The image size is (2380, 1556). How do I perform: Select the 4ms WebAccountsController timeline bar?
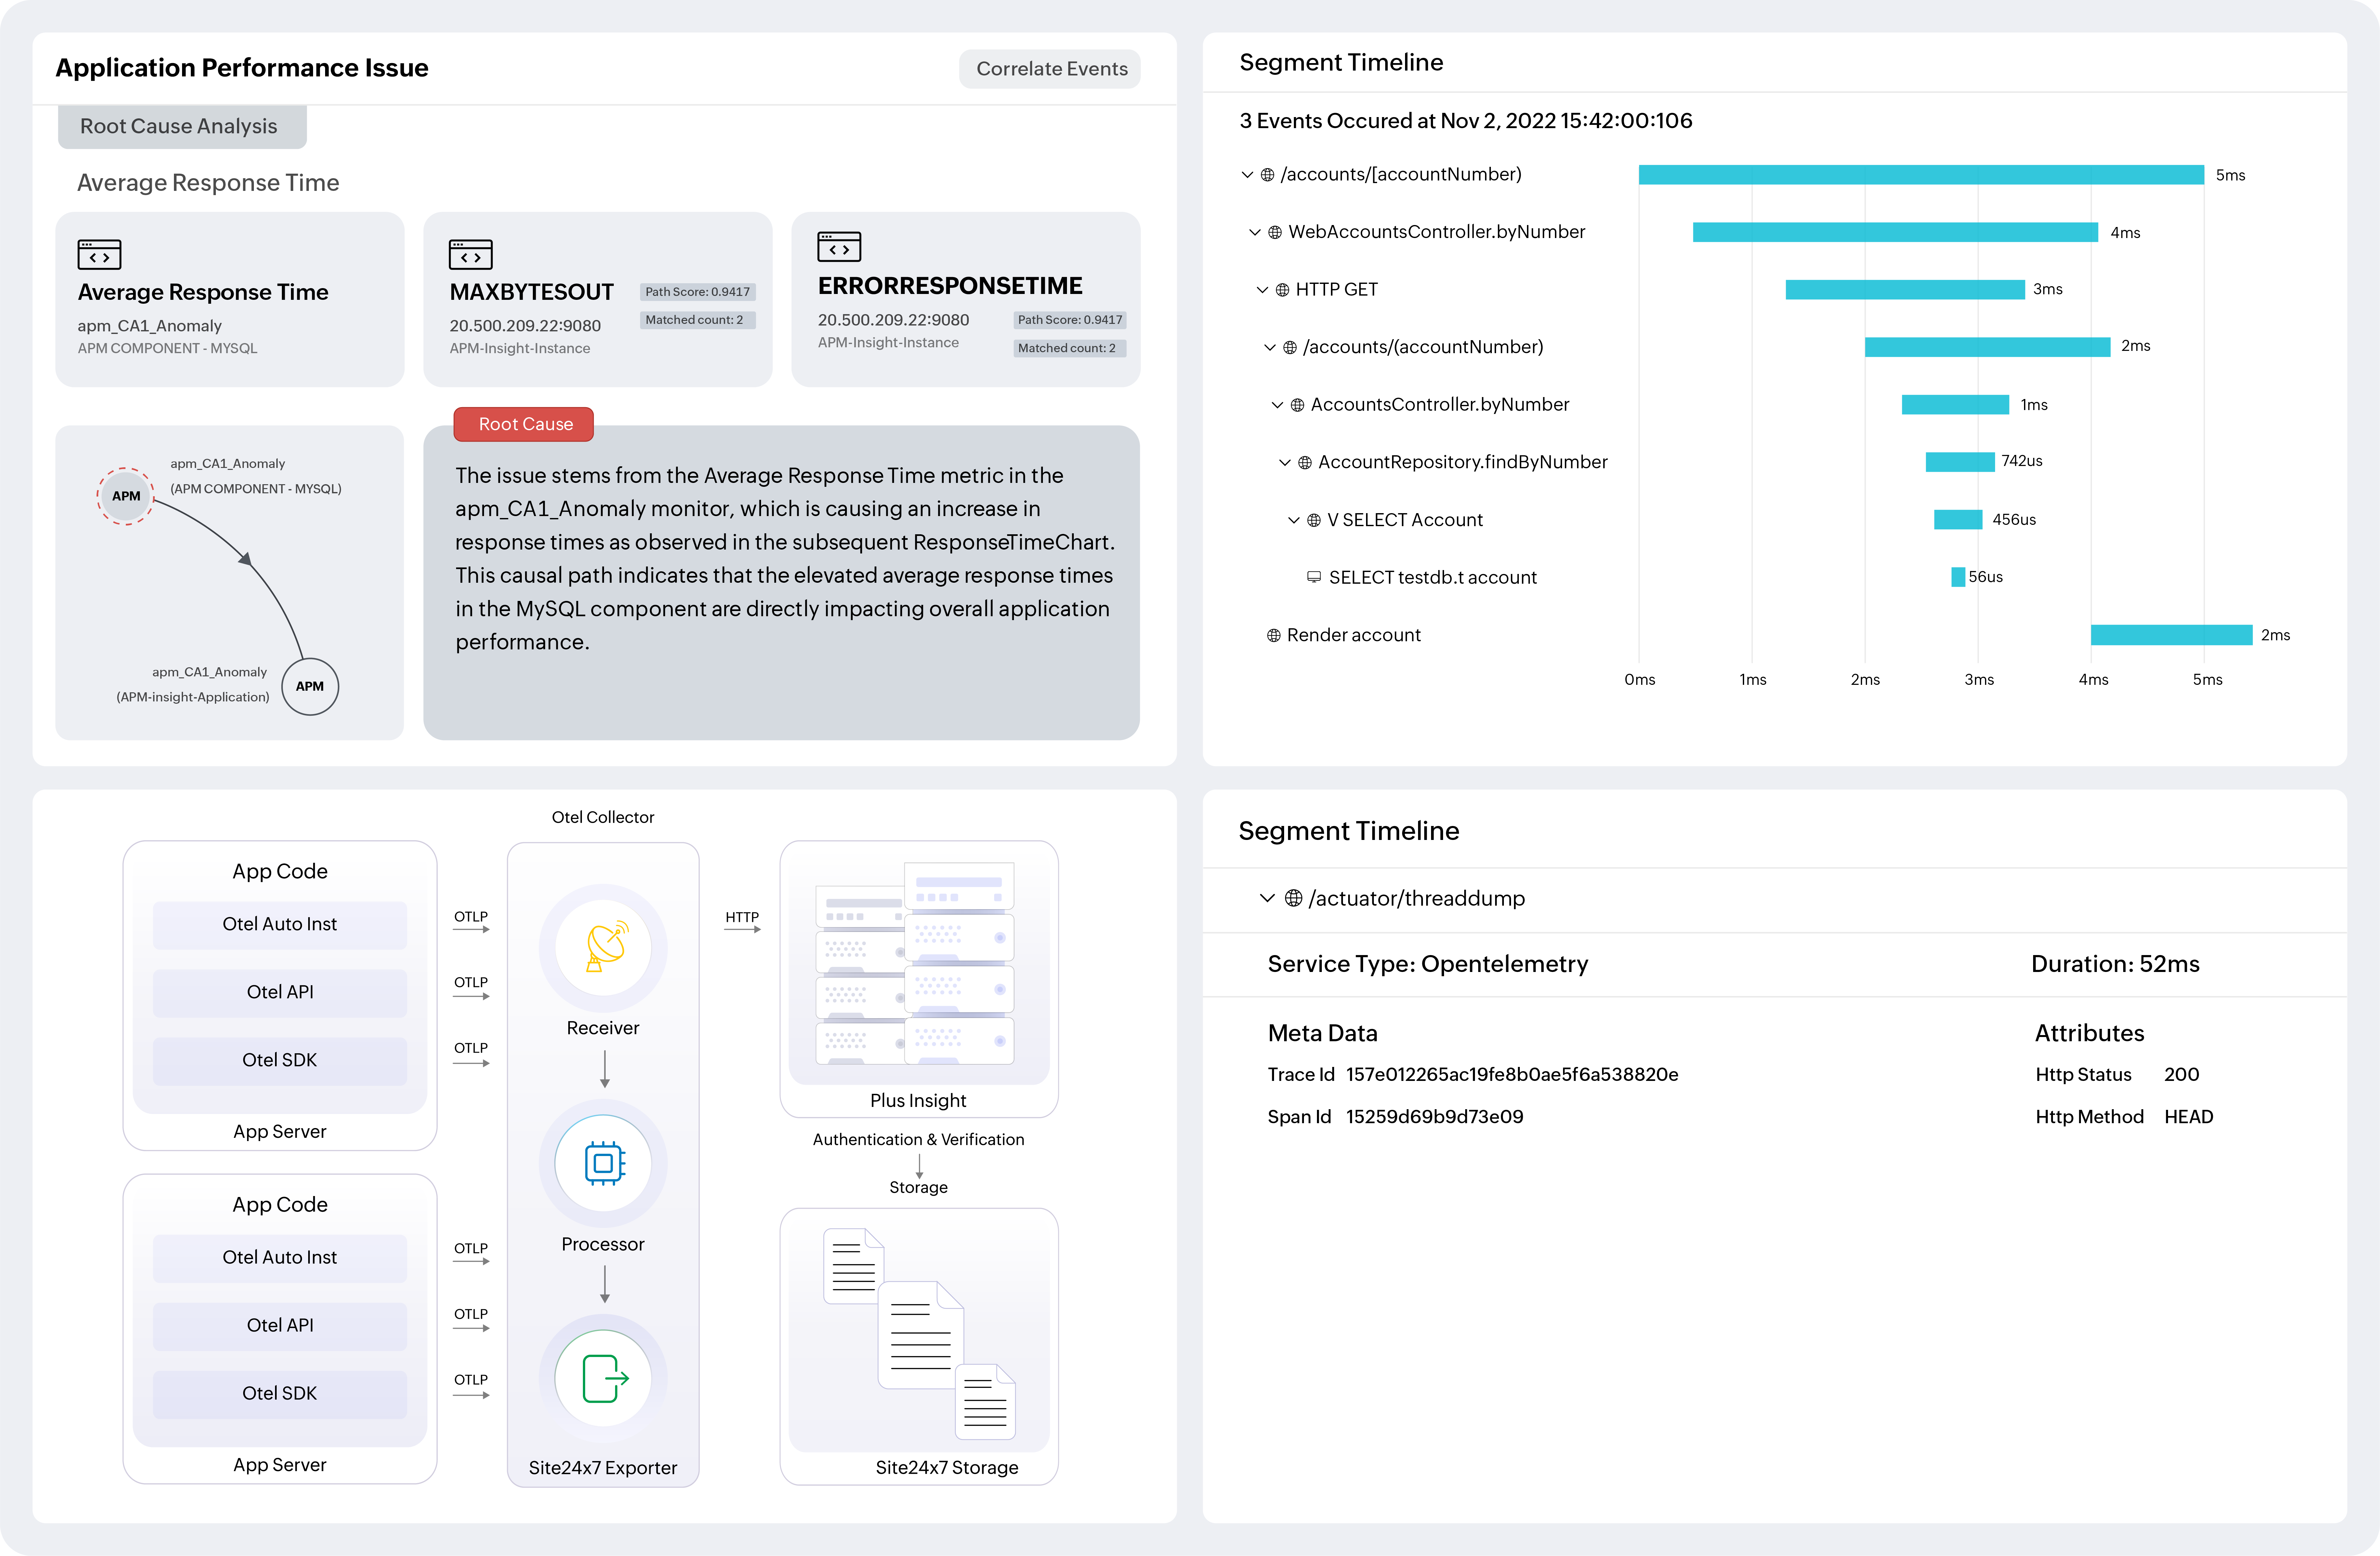1895,232
